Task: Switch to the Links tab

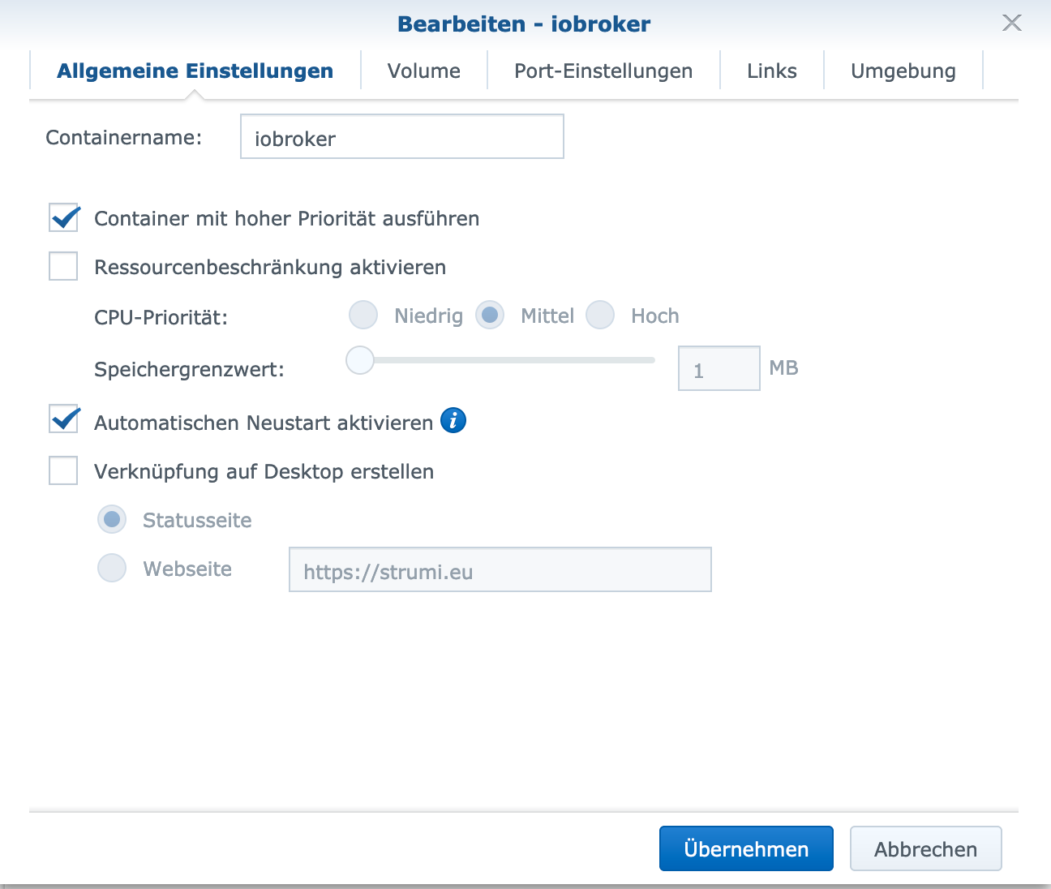Action: 772,71
